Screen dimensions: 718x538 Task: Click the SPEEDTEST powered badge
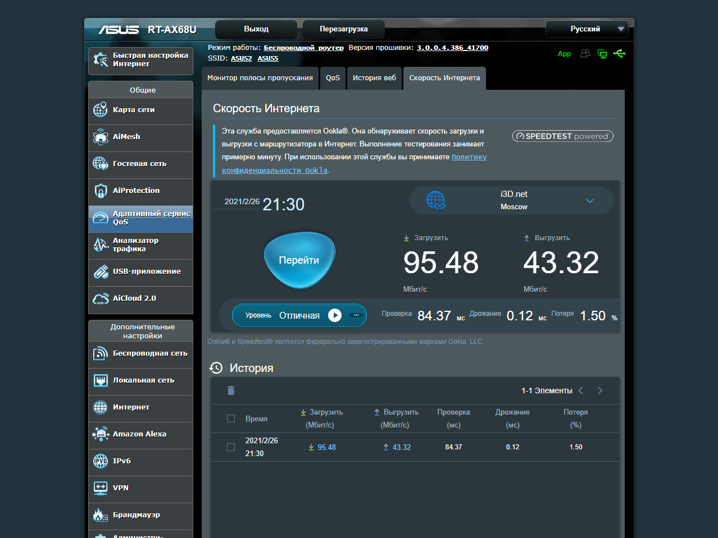tap(563, 136)
